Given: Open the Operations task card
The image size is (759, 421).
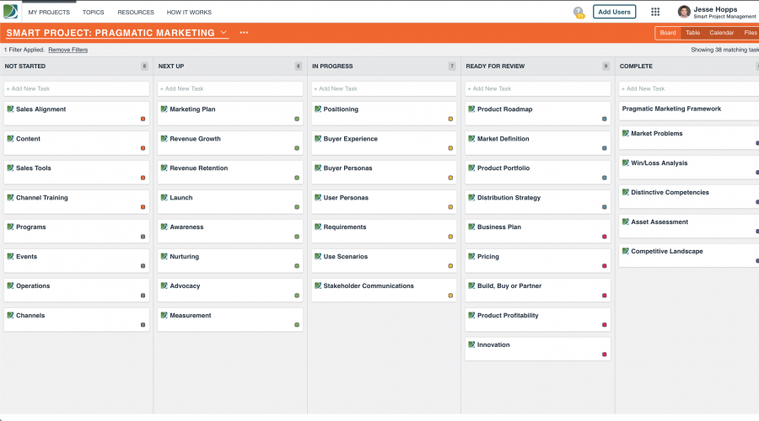Looking at the screenshot, I should [77, 290].
